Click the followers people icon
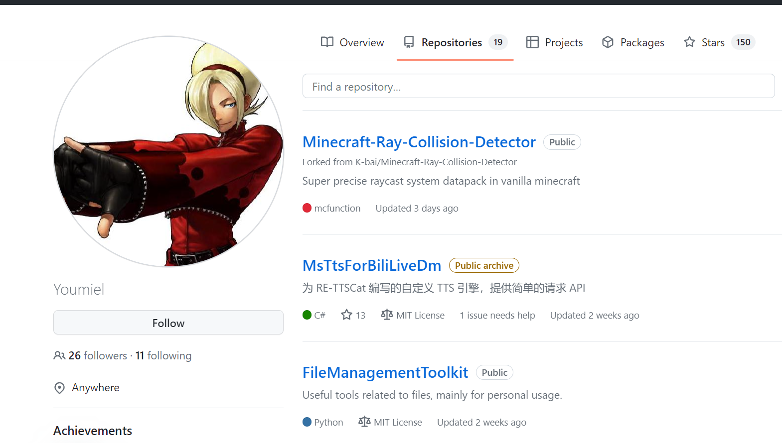The image size is (782, 443). point(59,355)
